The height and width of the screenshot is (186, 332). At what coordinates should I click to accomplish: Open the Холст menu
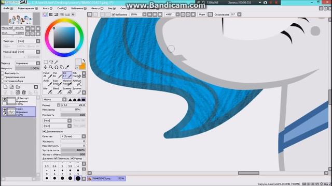tap(47, 8)
